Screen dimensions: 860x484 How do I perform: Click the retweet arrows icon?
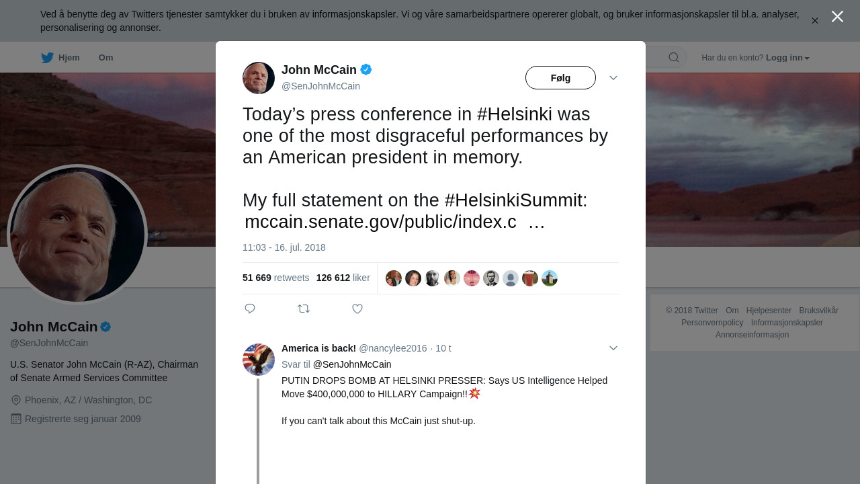[x=304, y=309]
